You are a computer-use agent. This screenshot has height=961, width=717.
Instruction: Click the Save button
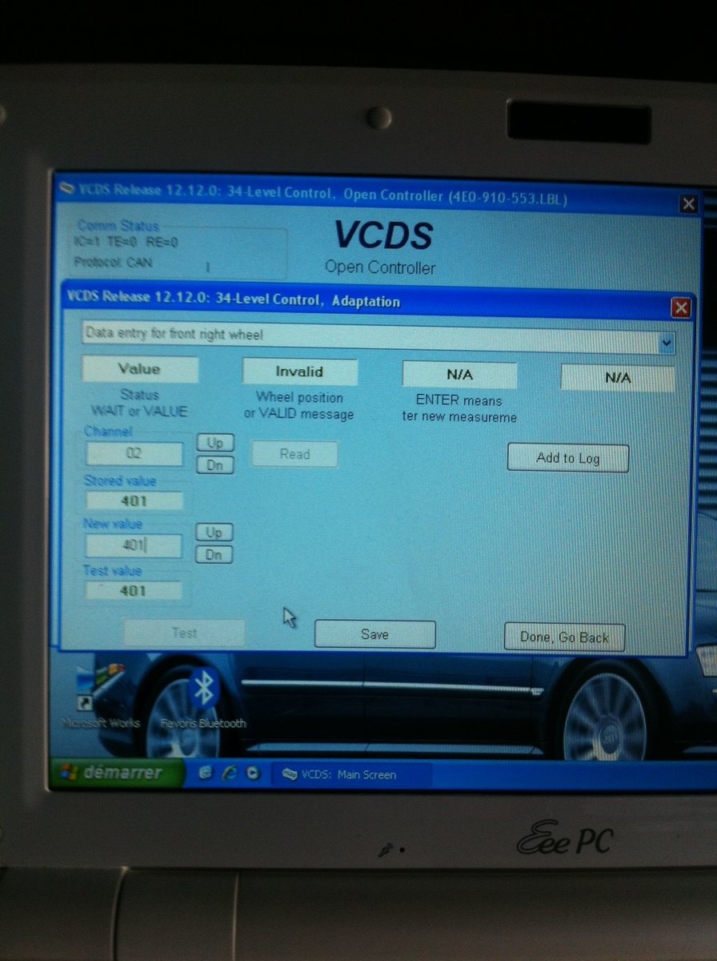click(375, 634)
